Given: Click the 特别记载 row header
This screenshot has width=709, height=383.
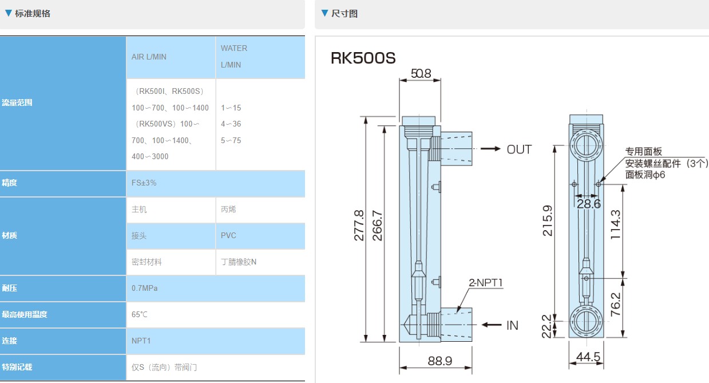Looking at the screenshot, I should 17,367.
